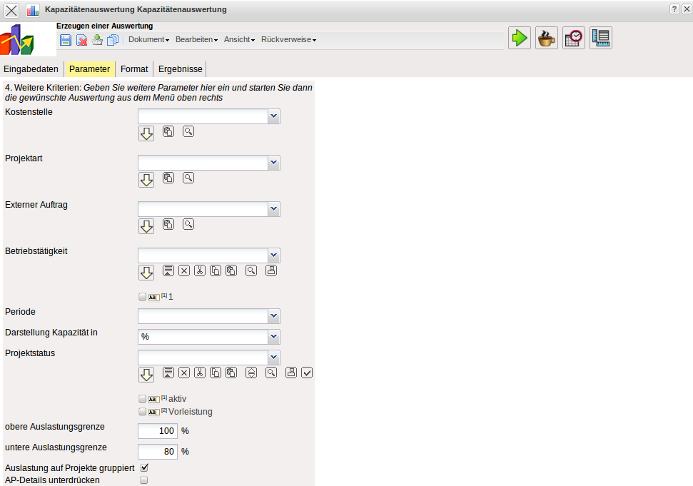Click the AB edit icon beside Vorleistung

pos(154,412)
